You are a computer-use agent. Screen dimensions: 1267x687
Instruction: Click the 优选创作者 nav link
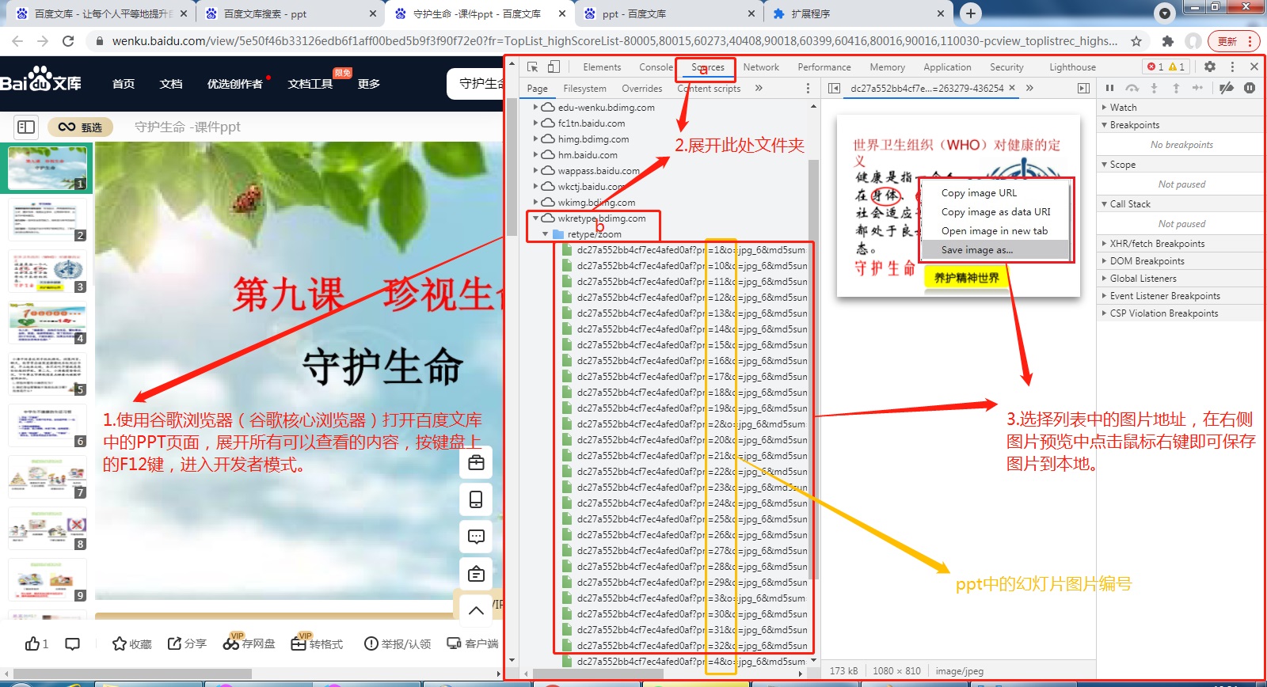[235, 84]
